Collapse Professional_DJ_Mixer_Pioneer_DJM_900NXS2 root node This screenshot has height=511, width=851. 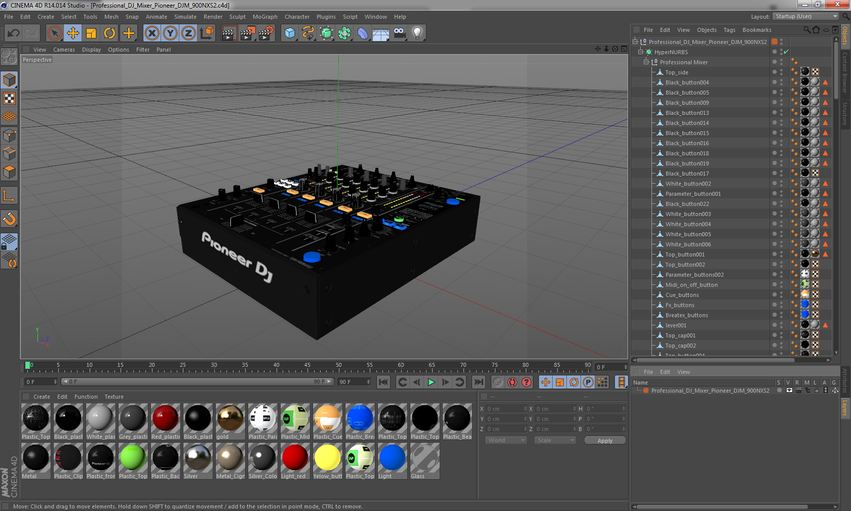click(635, 41)
